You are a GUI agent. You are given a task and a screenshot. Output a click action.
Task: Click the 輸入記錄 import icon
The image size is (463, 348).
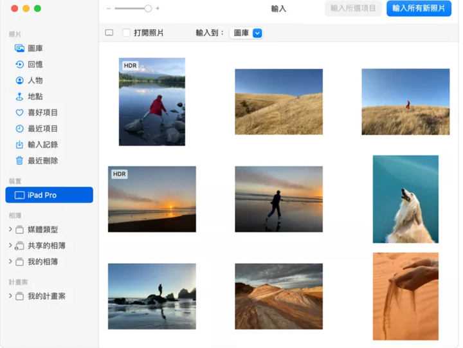click(19, 145)
